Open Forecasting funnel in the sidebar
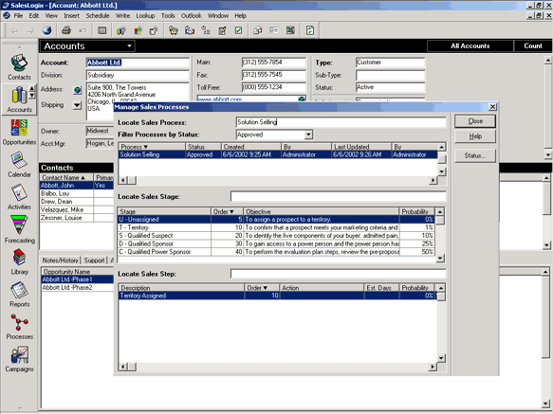This screenshot has height=414, width=553. (x=19, y=229)
